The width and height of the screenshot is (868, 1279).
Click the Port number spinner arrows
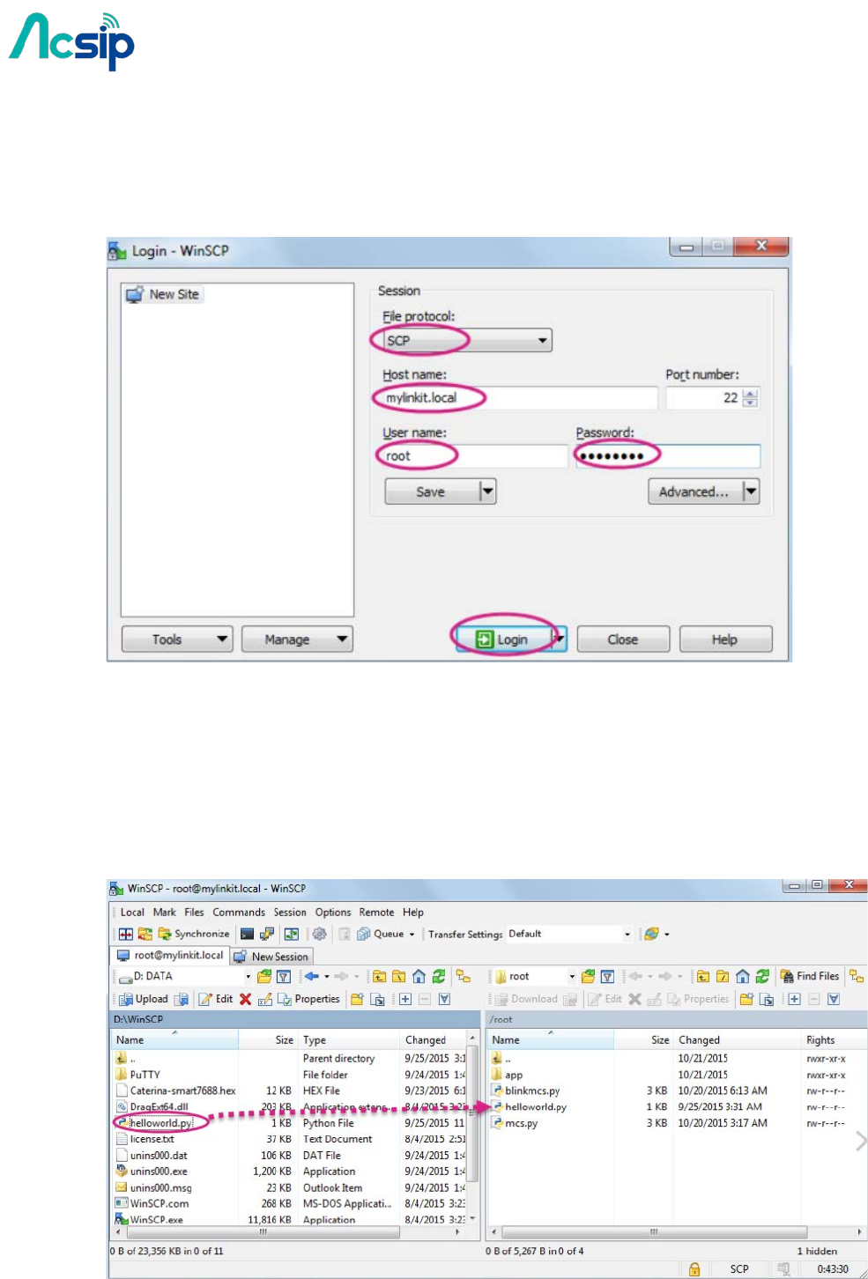point(750,398)
